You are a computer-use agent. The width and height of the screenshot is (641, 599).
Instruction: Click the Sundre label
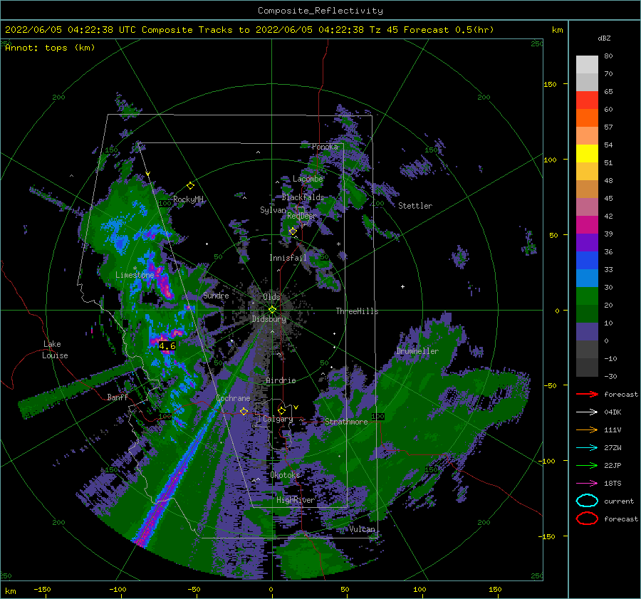coord(216,296)
